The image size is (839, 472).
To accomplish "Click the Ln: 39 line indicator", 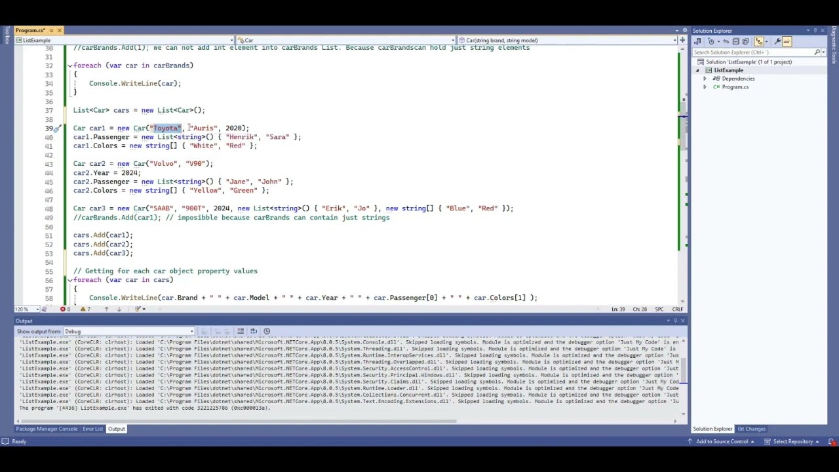I will (x=618, y=309).
